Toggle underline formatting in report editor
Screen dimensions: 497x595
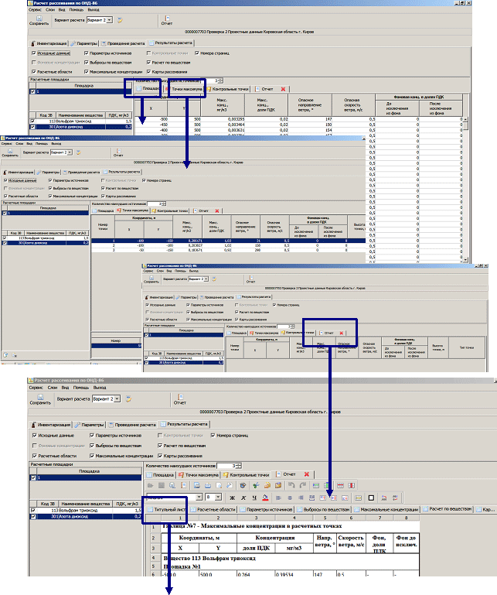tap(254, 497)
